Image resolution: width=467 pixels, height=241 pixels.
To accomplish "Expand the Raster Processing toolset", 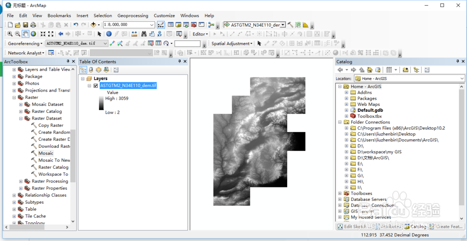I will 21,181.
